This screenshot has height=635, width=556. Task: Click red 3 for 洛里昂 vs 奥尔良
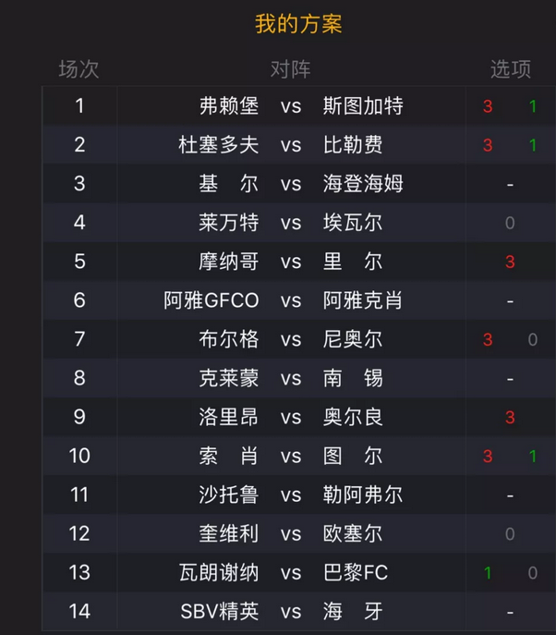510,418
